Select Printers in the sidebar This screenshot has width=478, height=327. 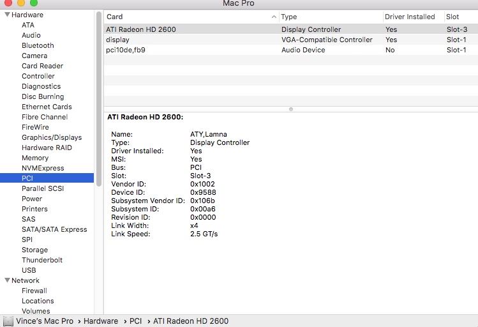pos(34,209)
